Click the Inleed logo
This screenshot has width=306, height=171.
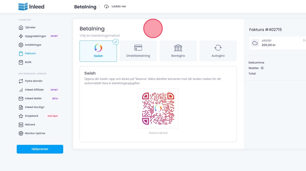31,7
